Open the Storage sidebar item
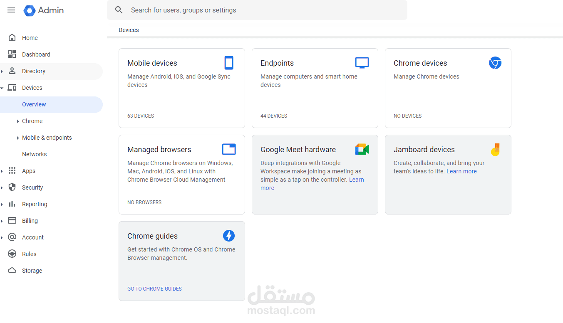Viewport: 563px width, 323px height. coord(32,271)
